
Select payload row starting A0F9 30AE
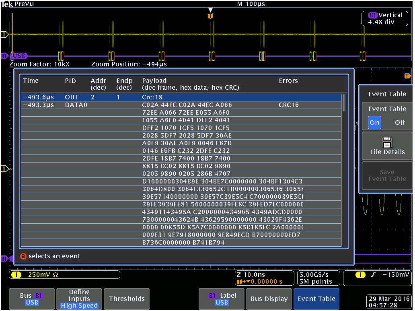pos(181,143)
